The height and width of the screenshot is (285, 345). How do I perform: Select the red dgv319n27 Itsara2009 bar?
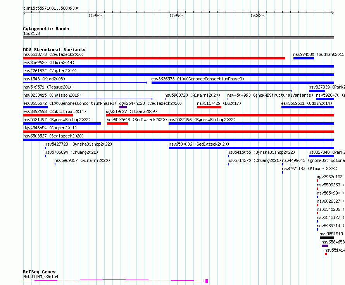(x=220, y=115)
